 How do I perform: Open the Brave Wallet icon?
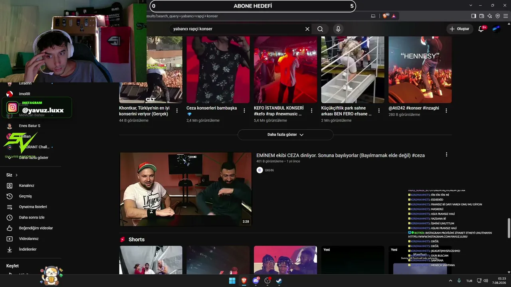click(x=481, y=16)
